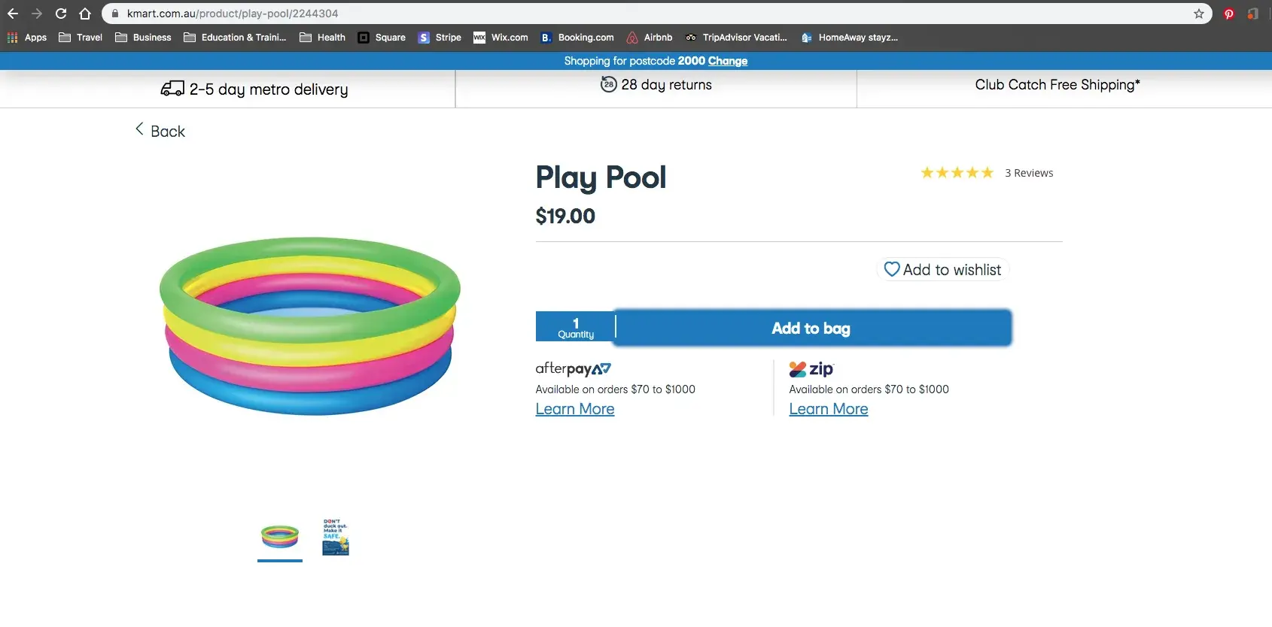This screenshot has width=1272, height=627.
Task: Click Zip Learn More link
Action: click(x=829, y=410)
